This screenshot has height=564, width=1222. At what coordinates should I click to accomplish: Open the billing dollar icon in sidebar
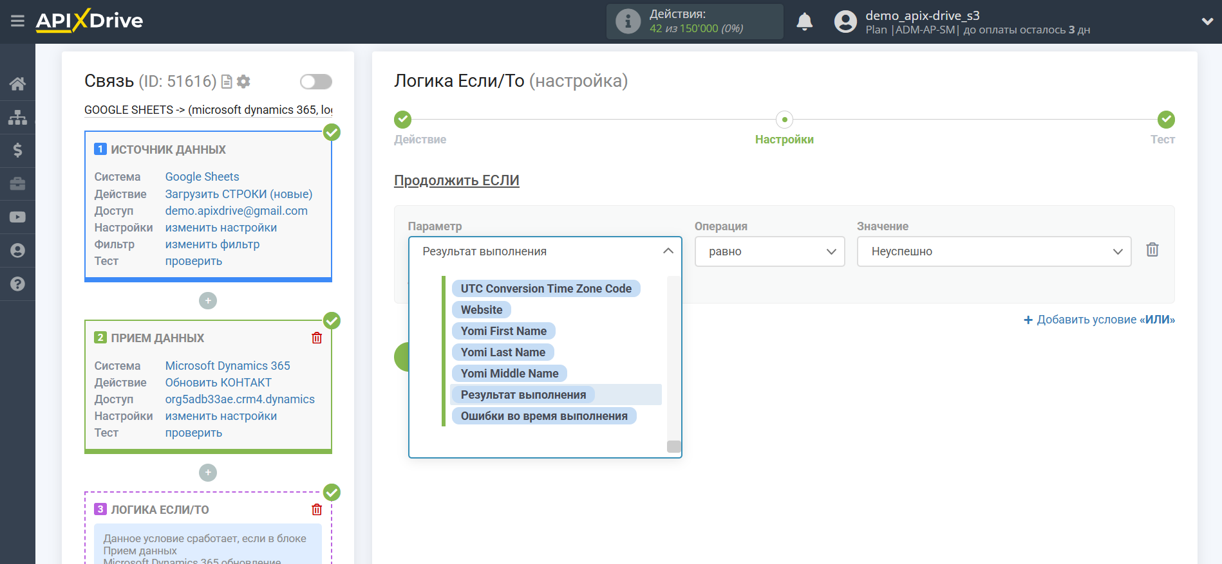point(17,150)
